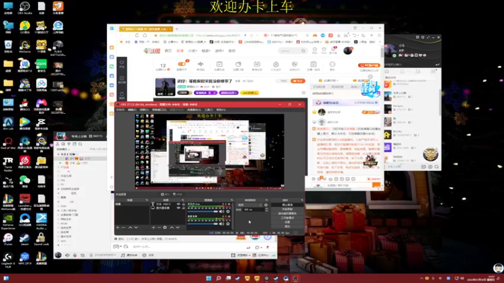Remove selected scene with Scenes minus icon
The image size is (504, 283).
123,228
